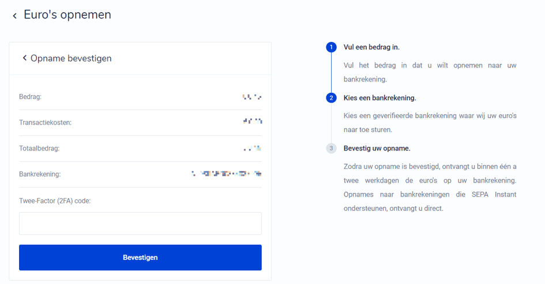Confirm withdrawal with Bevestigen button
Image resolution: width=545 pixels, height=284 pixels.
pyautogui.click(x=140, y=258)
